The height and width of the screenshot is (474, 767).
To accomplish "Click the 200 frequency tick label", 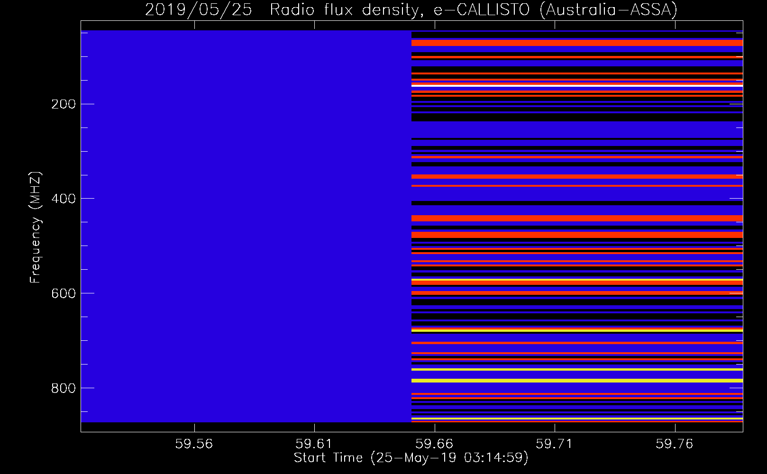I will click(63, 104).
